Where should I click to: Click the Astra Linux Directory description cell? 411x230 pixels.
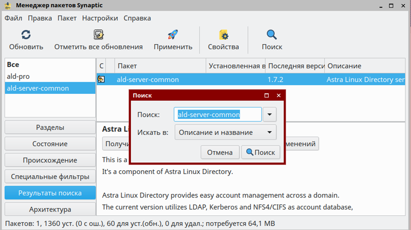366,80
